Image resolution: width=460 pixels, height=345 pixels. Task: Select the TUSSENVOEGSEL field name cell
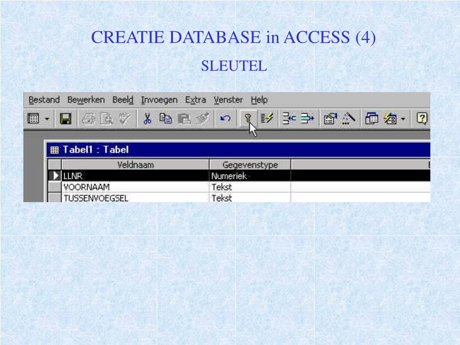pos(135,198)
